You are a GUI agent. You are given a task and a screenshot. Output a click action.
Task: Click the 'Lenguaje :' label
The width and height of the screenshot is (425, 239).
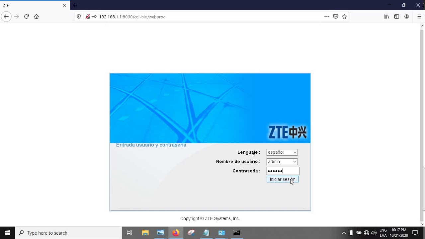click(x=249, y=152)
